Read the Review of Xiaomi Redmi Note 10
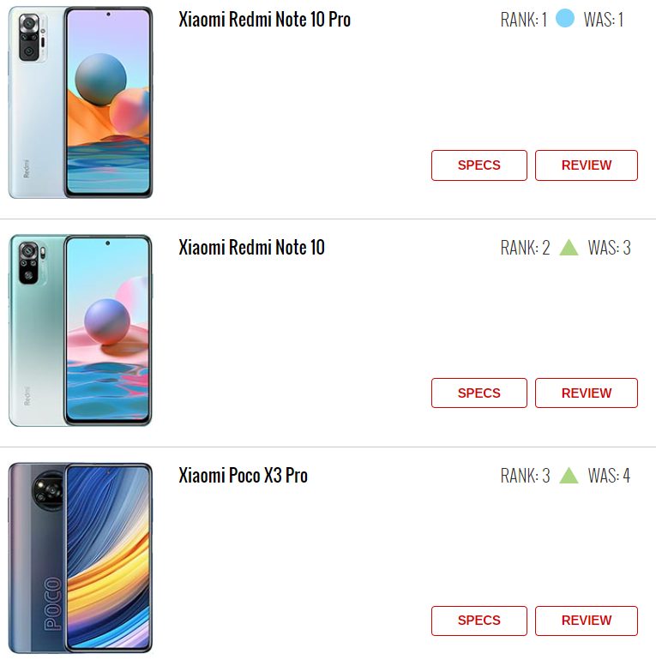Screen dimensions: 656x660 (586, 393)
